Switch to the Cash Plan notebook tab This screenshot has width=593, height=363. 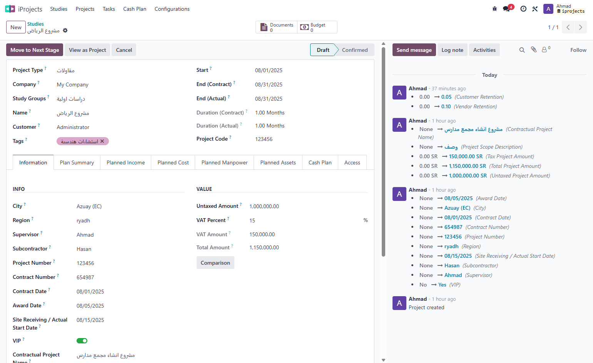[x=320, y=162]
